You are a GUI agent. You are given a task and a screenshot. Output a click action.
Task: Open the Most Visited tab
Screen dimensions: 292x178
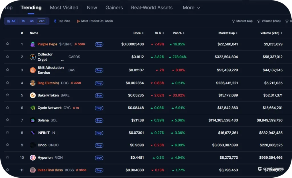[x=64, y=8]
